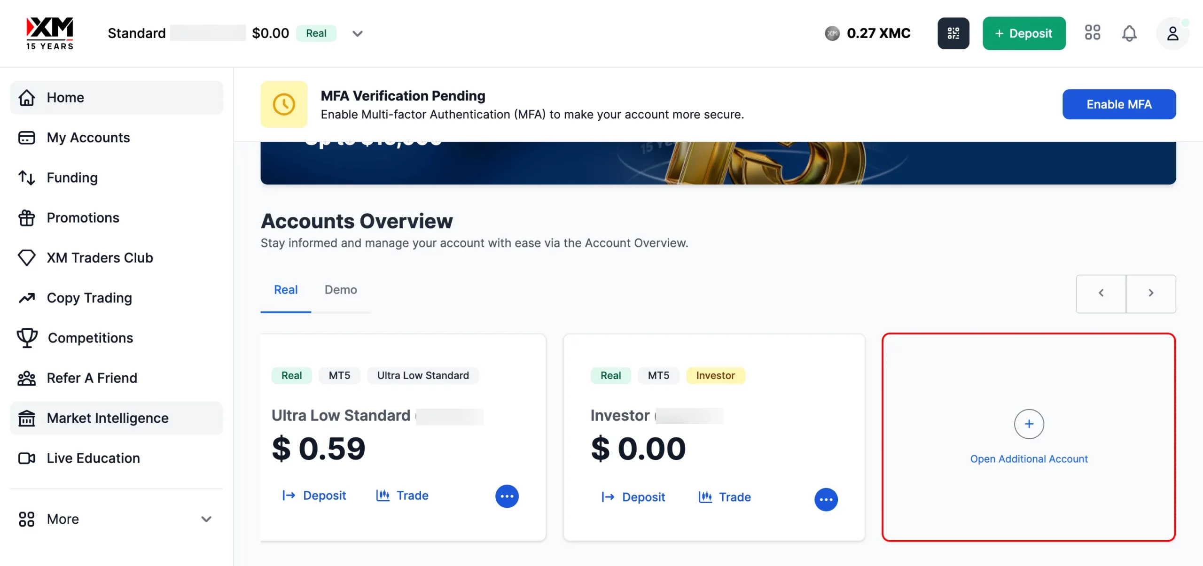Open the notifications bell
The height and width of the screenshot is (566, 1203).
point(1129,33)
